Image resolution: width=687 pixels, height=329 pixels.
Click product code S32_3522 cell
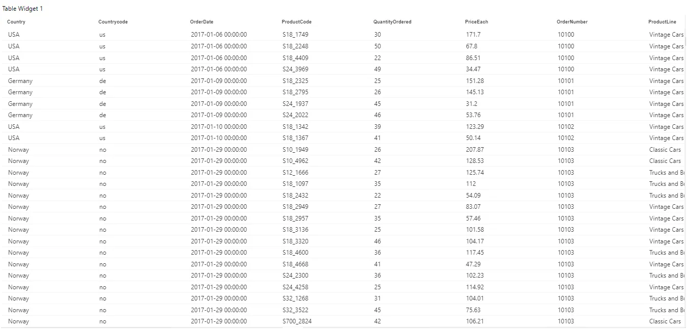[x=295, y=310]
